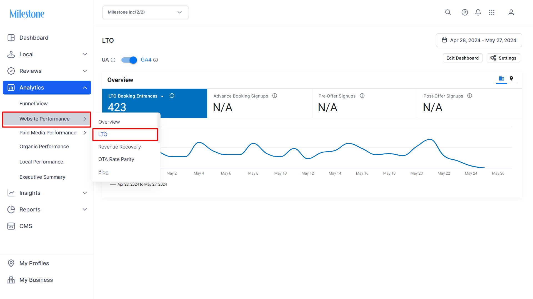Viewport: 533px width, 299px height.
Task: Open the date range picker field
Action: (479, 40)
